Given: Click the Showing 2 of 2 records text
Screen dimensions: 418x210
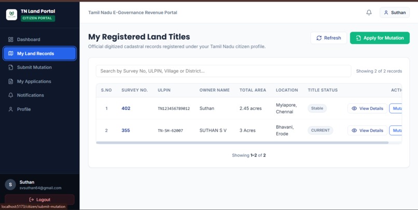Looking at the screenshot, I should (x=379, y=71).
